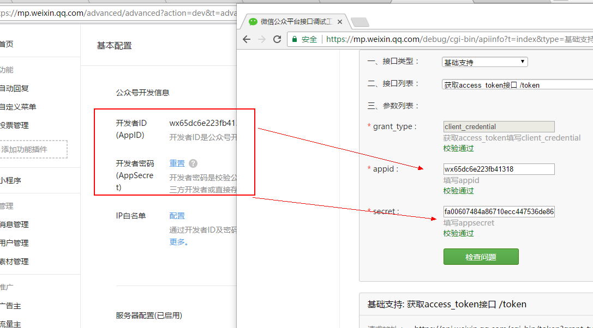Click into the secret input field
This screenshot has width=593, height=328.
pyautogui.click(x=499, y=211)
